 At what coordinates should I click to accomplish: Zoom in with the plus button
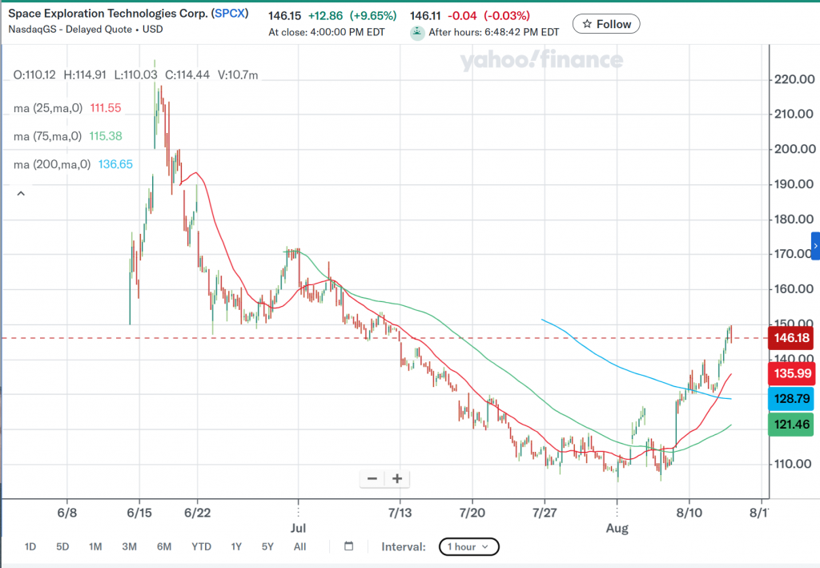point(397,478)
